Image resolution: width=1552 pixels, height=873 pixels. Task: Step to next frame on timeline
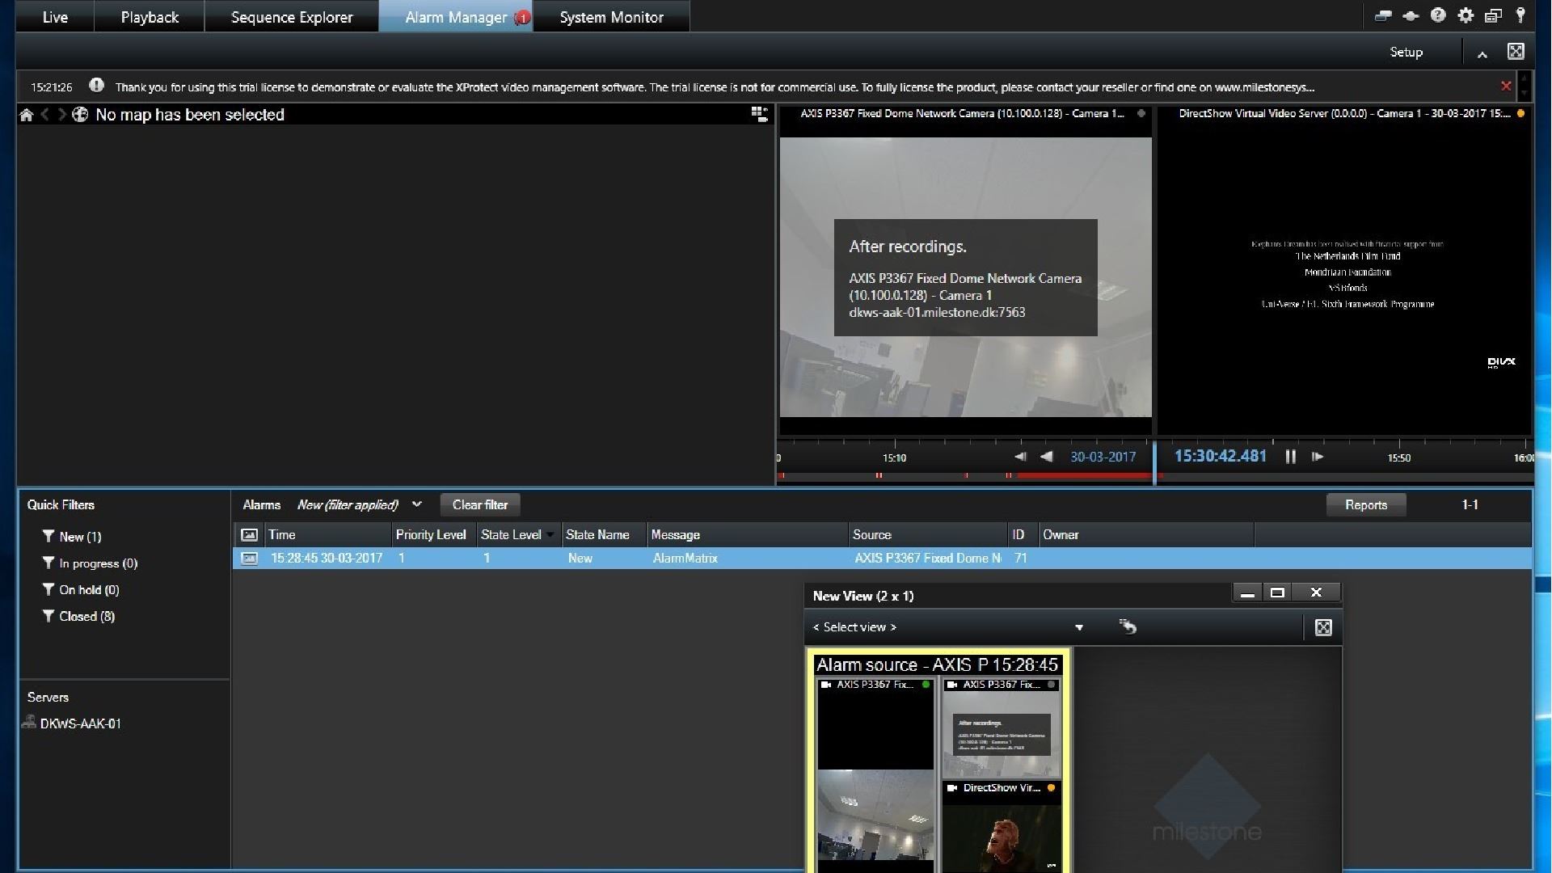pyautogui.click(x=1318, y=457)
